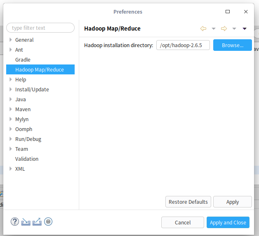Click the type filter text field

(x=40, y=28)
